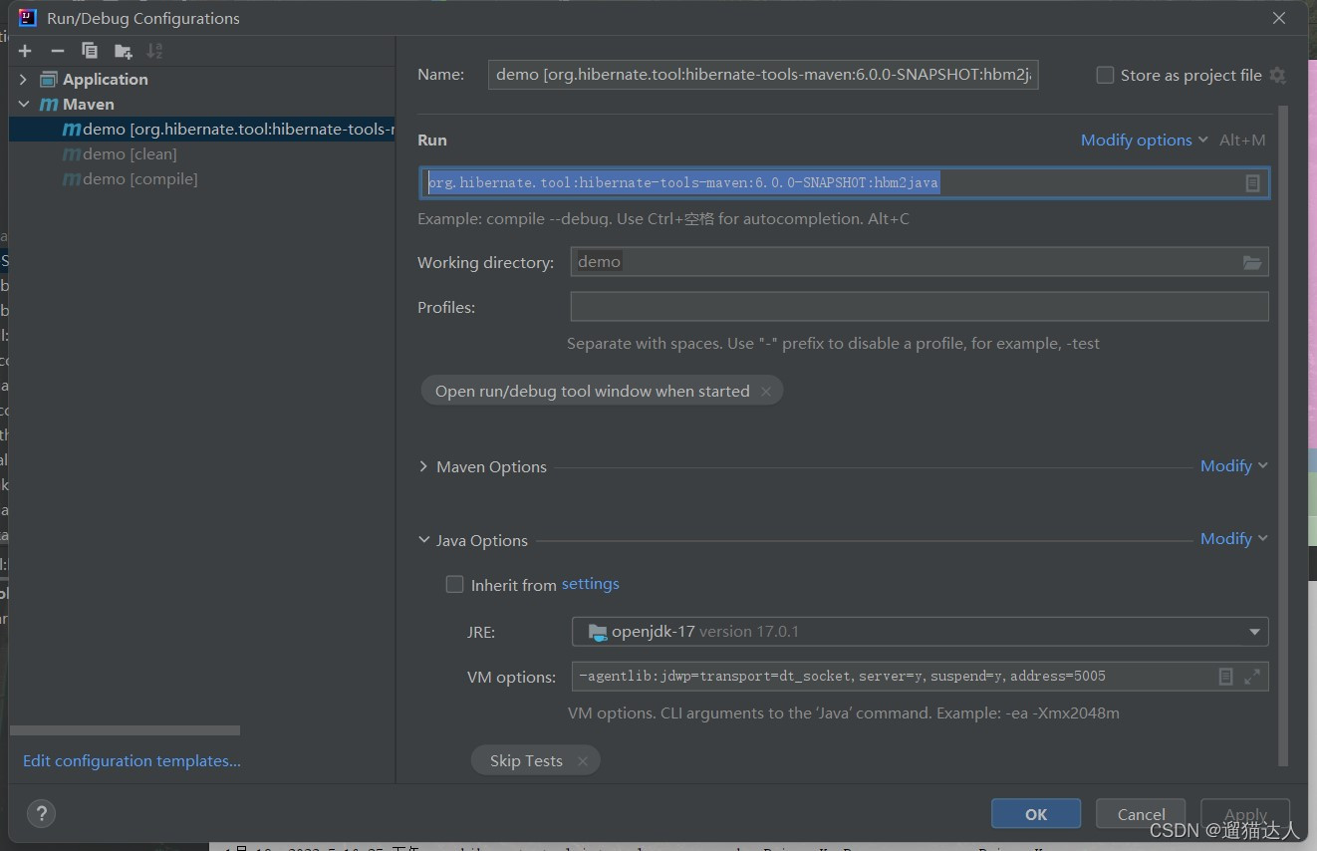This screenshot has width=1317, height=851.
Task: Open the Modify options dropdown
Action: point(1144,141)
